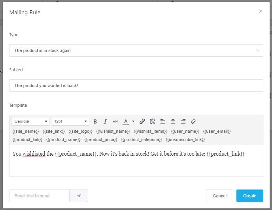Focus the Email test to send field

tap(39, 196)
